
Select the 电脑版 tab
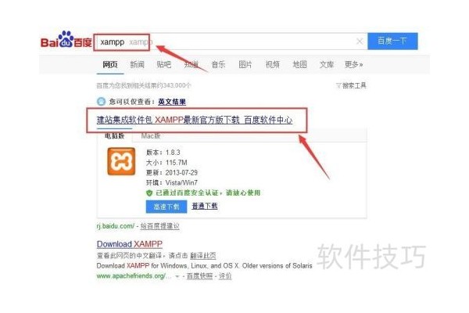coord(115,136)
